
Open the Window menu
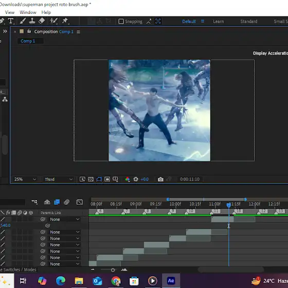[28, 12]
